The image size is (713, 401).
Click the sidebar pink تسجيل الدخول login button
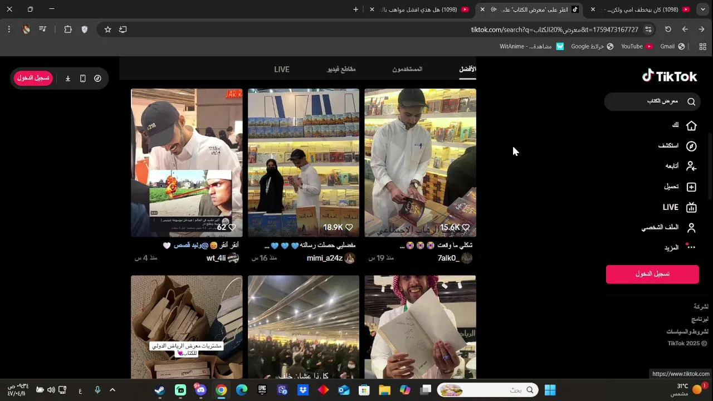(x=652, y=274)
